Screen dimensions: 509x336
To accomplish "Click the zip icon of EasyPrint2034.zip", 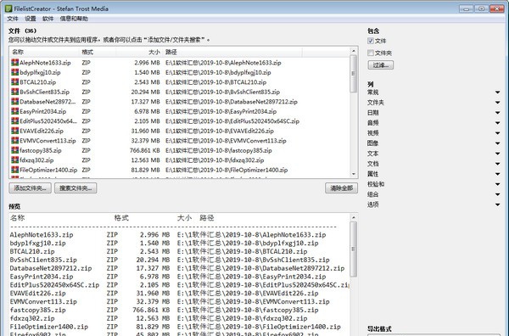I will click(14, 111).
